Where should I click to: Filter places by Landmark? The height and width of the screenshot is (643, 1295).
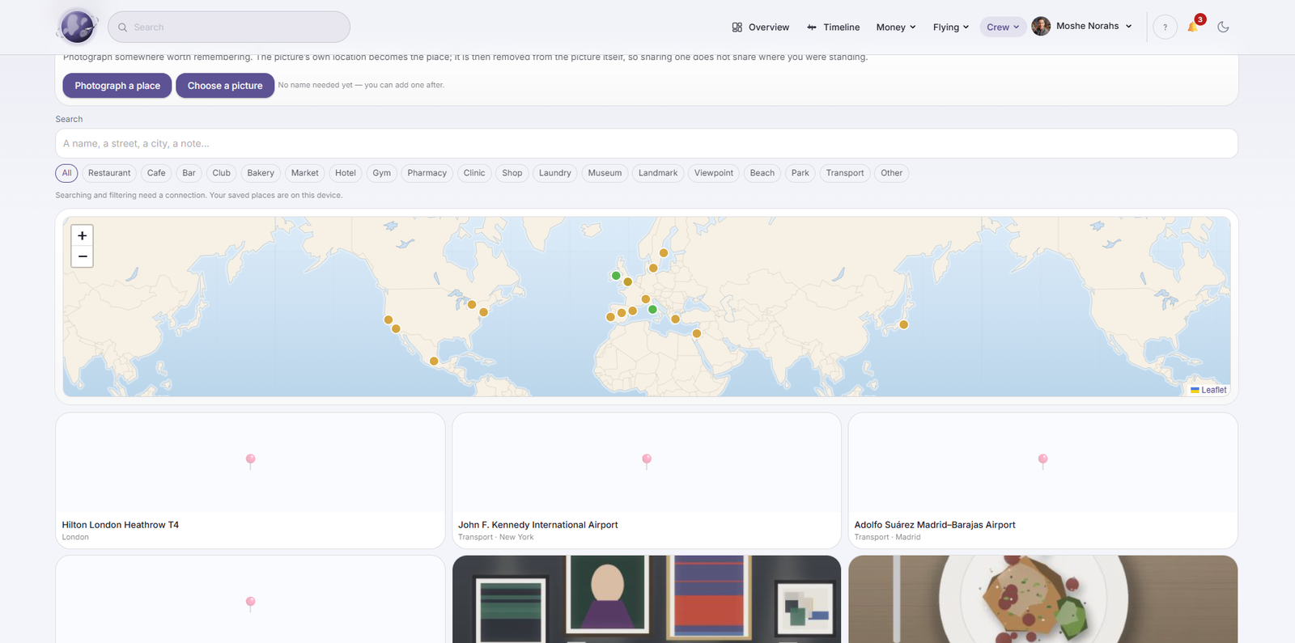(658, 173)
